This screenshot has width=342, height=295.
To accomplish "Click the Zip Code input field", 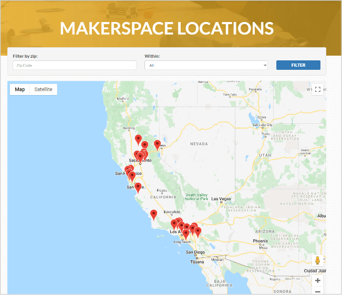I will [x=75, y=65].
